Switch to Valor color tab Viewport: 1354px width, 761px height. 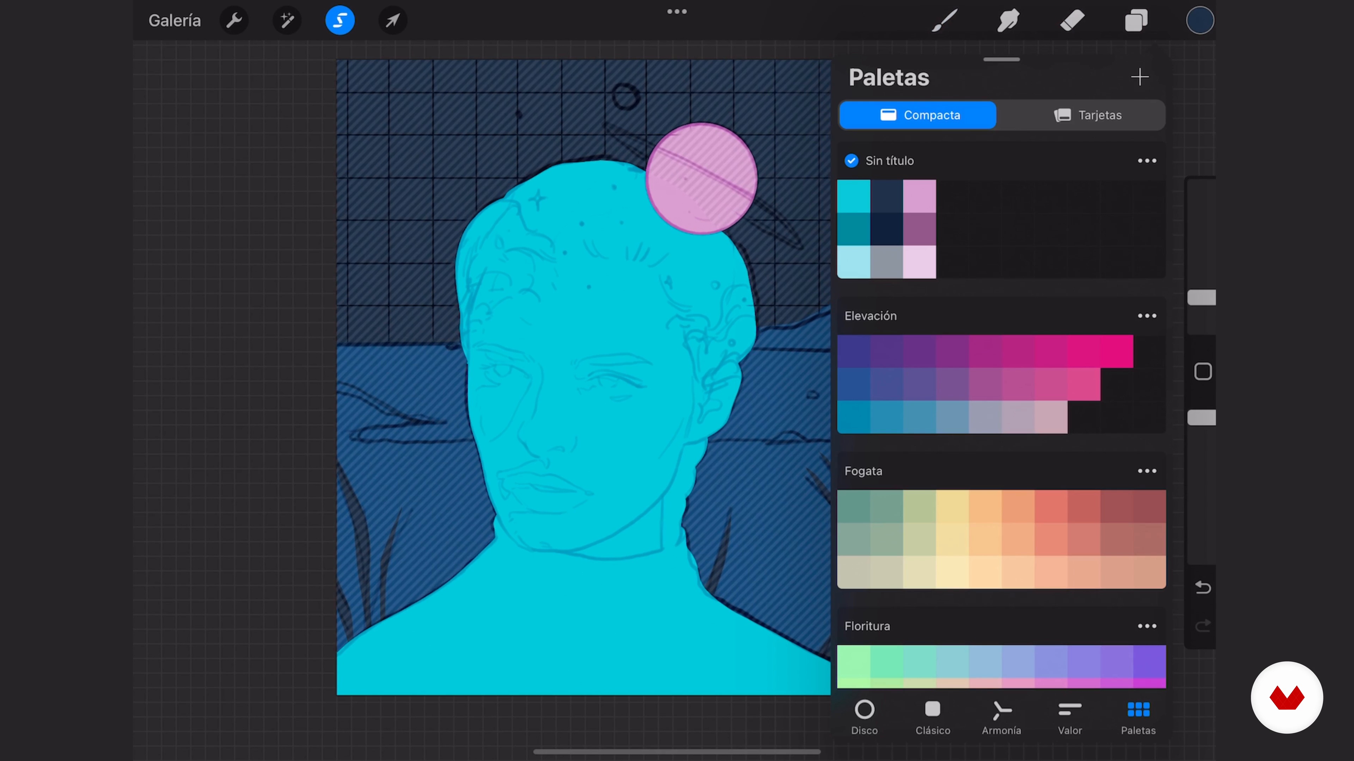click(x=1070, y=717)
